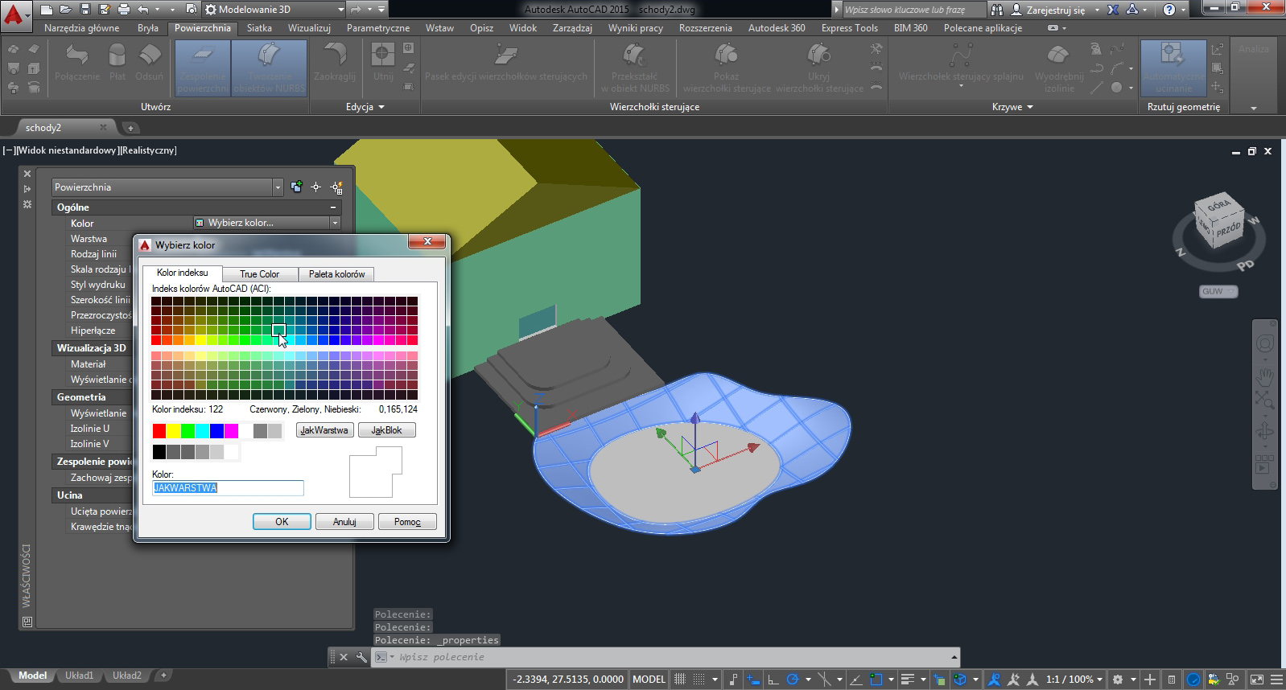Expand the Powierzchnia object type dropdown
1286x690 pixels.
tap(278, 187)
